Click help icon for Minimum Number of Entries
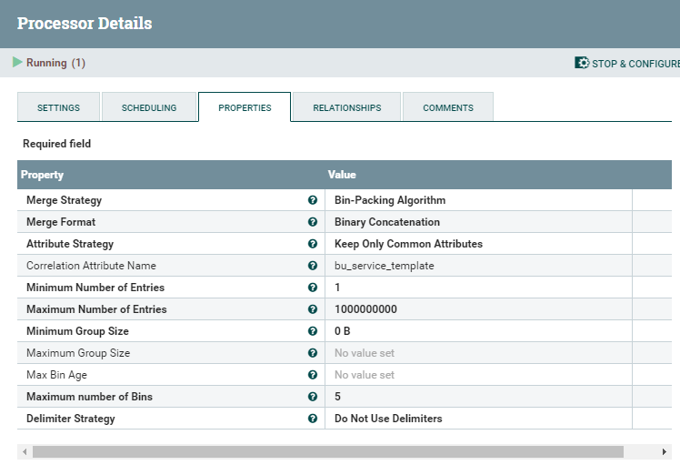This screenshot has width=680, height=475. (313, 288)
